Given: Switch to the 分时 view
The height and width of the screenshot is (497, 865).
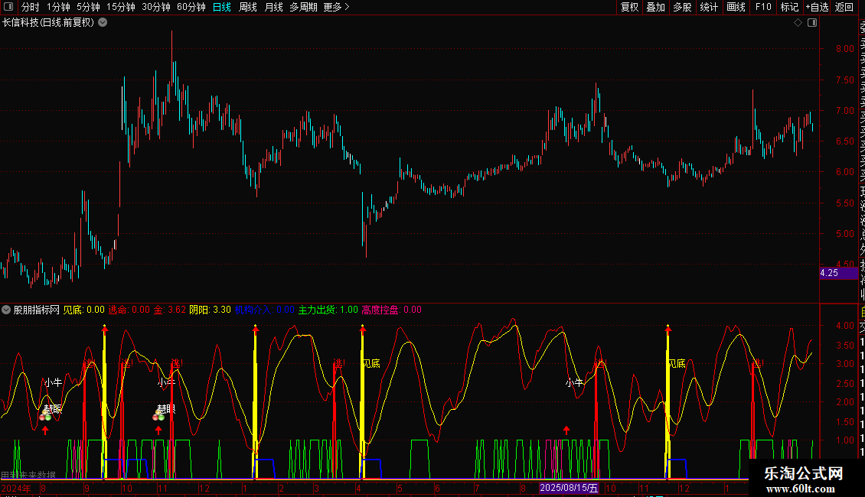Looking at the screenshot, I should click(x=31, y=7).
